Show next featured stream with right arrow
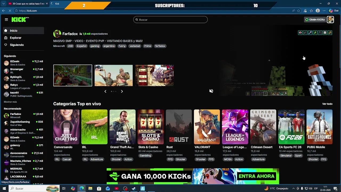Viewport: 341px width, 192px height. click(x=122, y=91)
